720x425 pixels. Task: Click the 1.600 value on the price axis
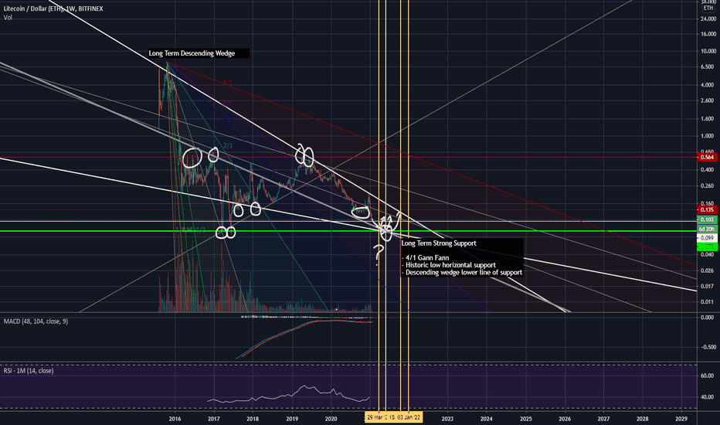[x=707, y=119]
